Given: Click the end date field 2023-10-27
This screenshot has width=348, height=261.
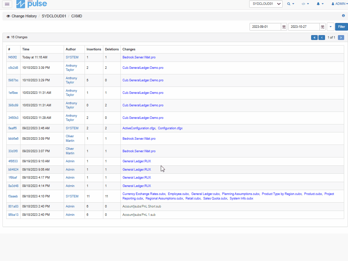Looking at the screenshot, I should pyautogui.click(x=304, y=27).
